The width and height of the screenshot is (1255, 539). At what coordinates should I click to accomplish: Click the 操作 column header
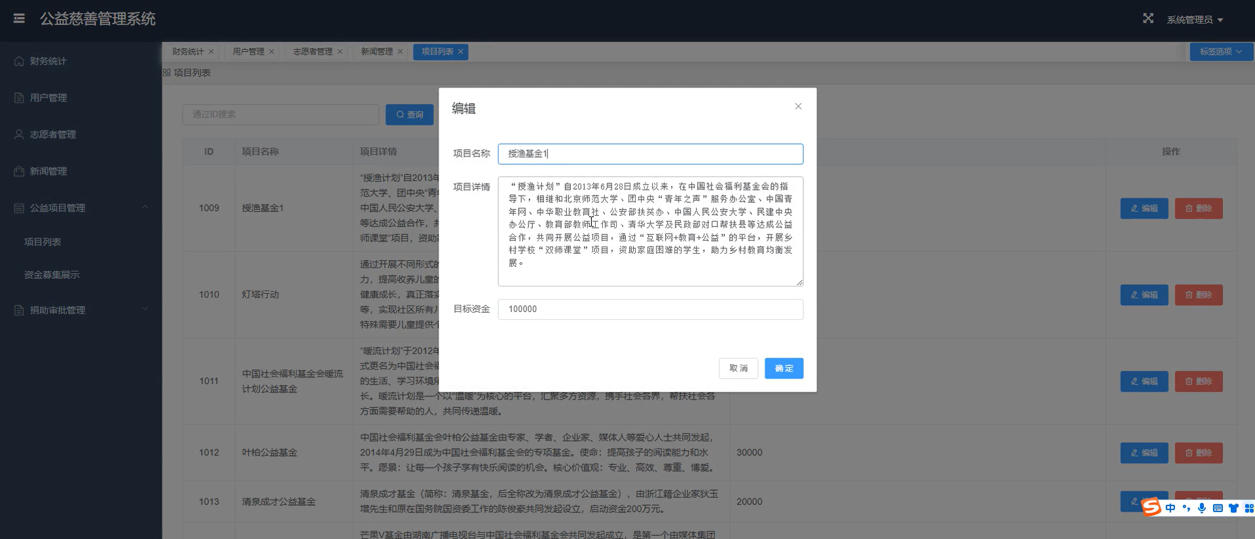pos(1171,152)
